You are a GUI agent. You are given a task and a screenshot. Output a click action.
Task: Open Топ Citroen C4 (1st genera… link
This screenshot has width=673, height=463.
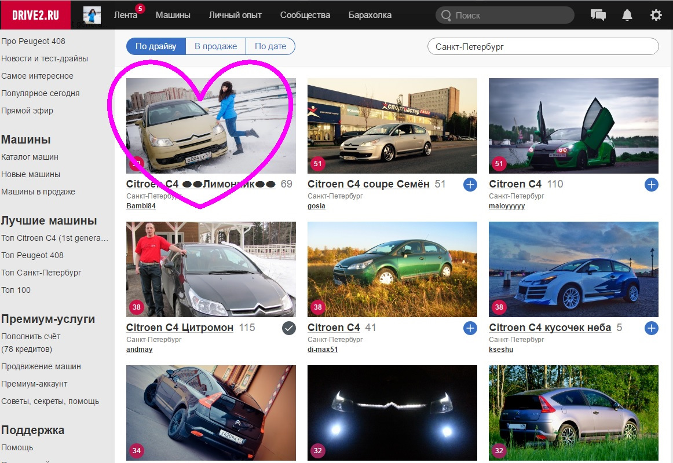point(54,238)
